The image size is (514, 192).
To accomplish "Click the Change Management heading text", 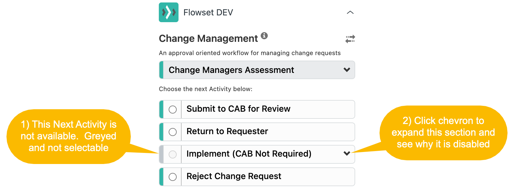I will pos(208,38).
